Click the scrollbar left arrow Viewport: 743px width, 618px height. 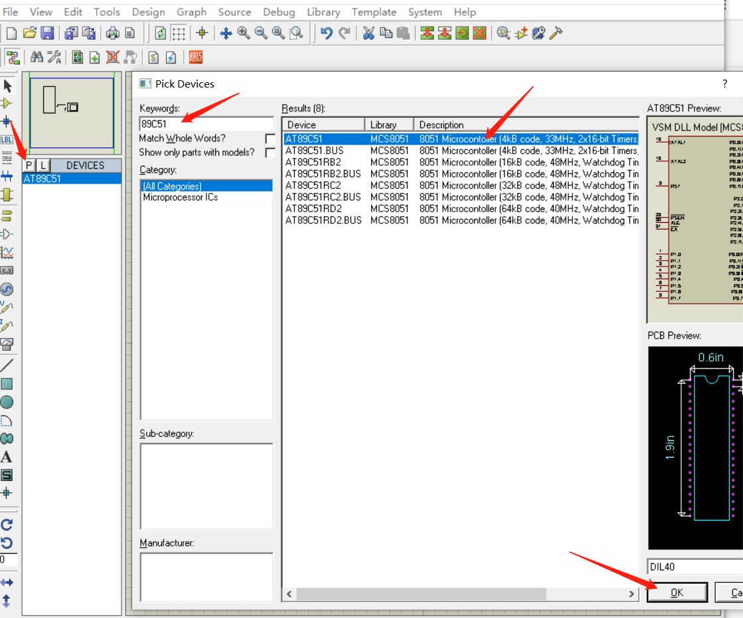tap(289, 594)
